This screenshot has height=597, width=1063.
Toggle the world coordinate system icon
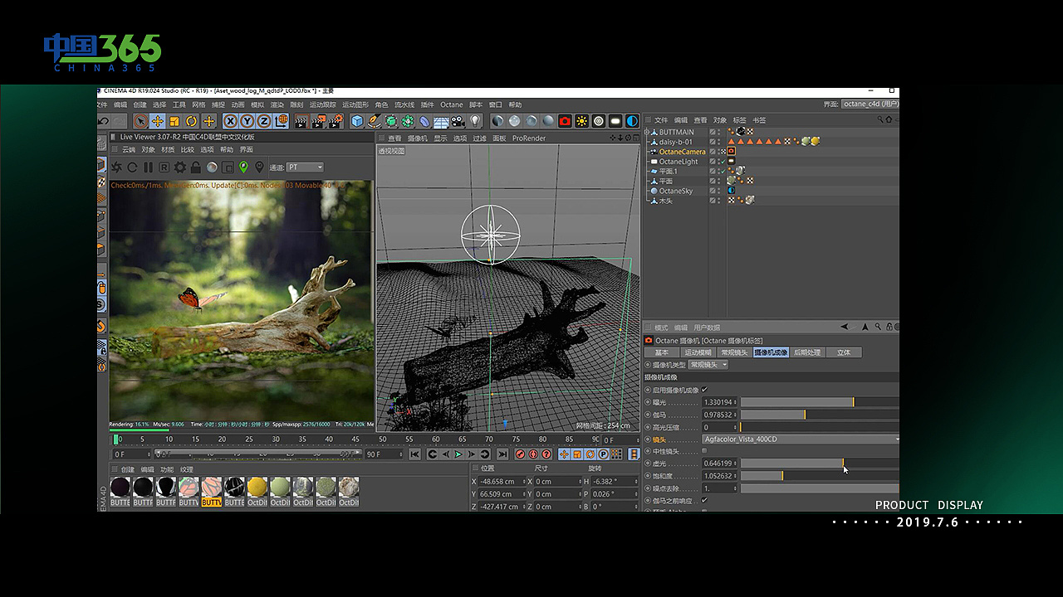[282, 121]
